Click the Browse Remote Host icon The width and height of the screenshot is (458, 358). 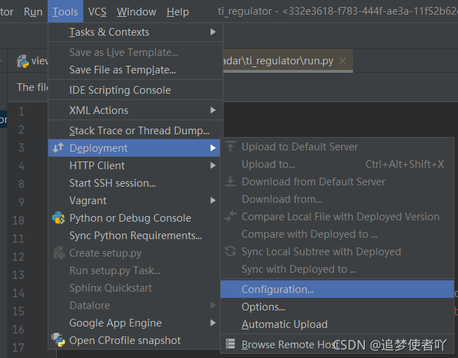230,344
